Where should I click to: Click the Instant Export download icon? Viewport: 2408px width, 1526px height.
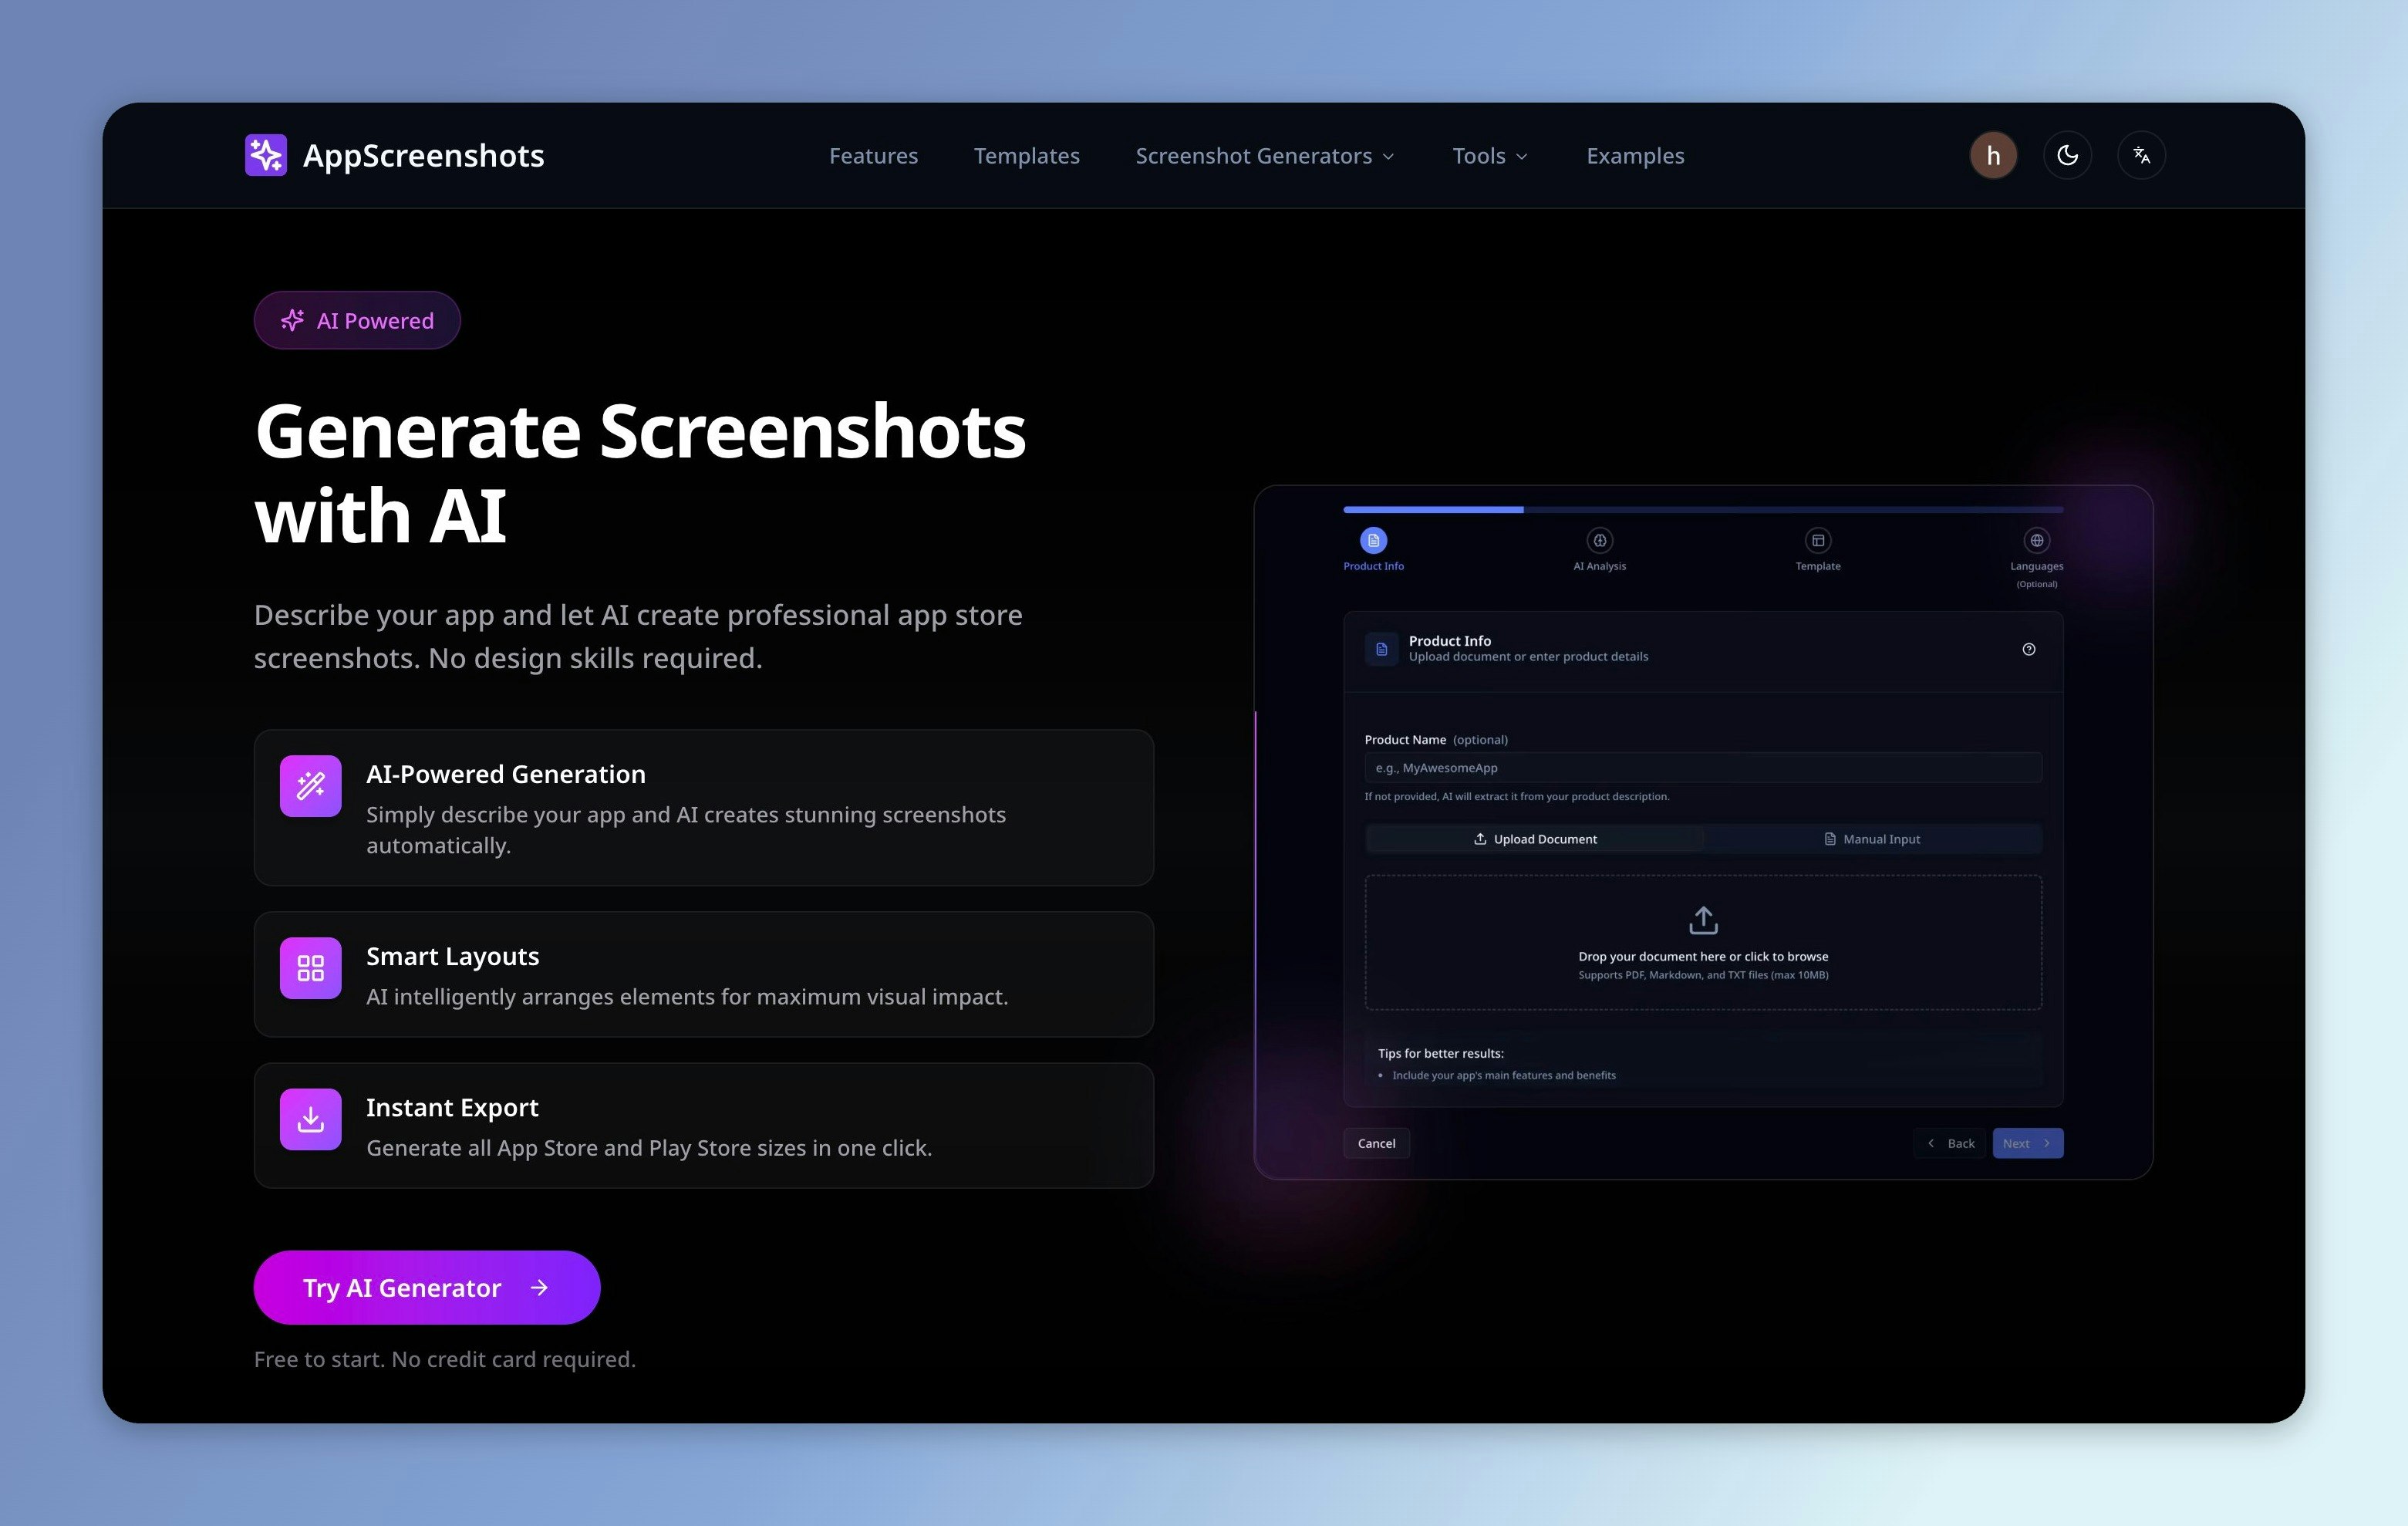310,1119
